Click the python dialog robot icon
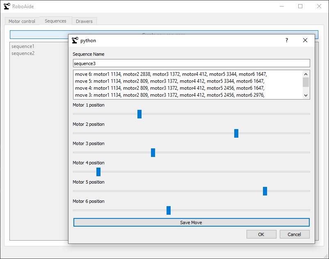 75,40
